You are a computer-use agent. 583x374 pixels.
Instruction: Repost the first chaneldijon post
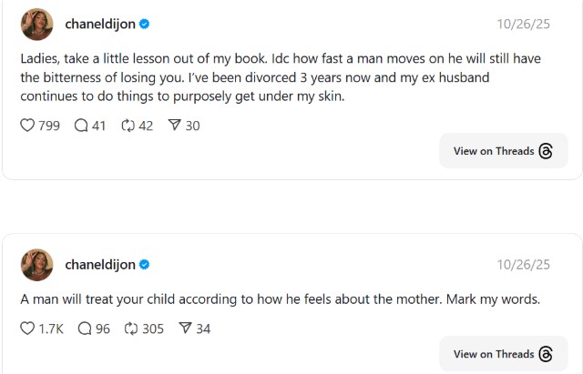click(x=128, y=126)
